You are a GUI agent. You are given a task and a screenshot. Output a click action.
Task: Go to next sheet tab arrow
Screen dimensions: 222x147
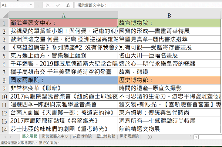11,137
